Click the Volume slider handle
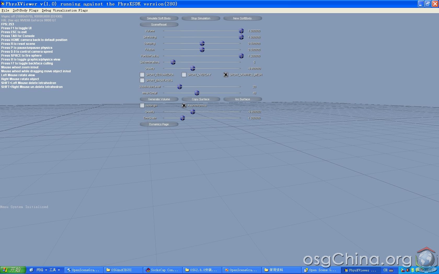 click(x=241, y=31)
